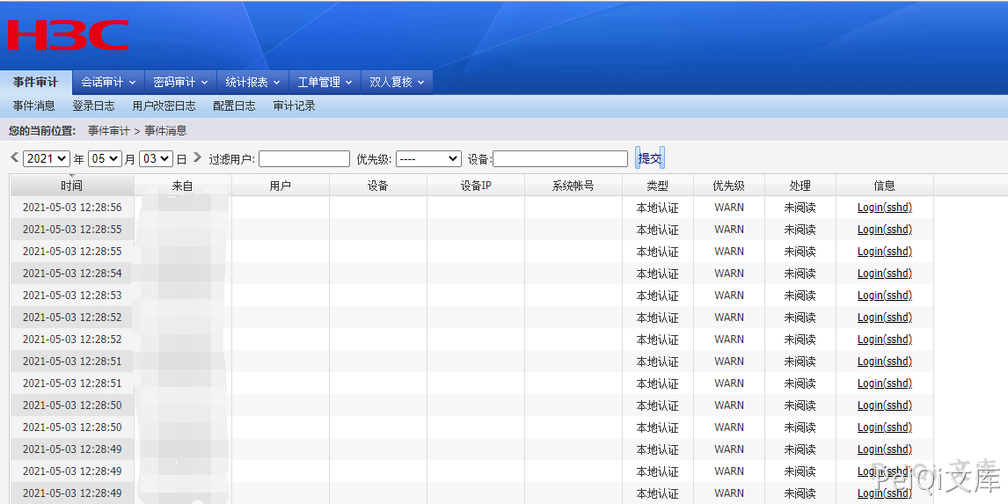1008x504 pixels.
Task: Open the 会话审计 menu
Action: [108, 83]
